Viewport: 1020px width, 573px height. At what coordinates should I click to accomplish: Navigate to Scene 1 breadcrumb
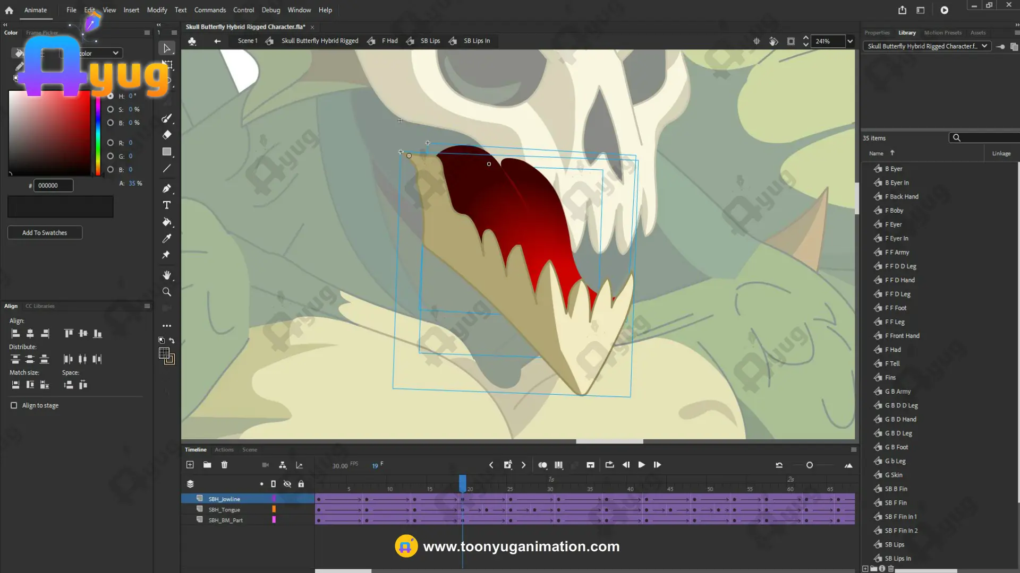tap(247, 41)
